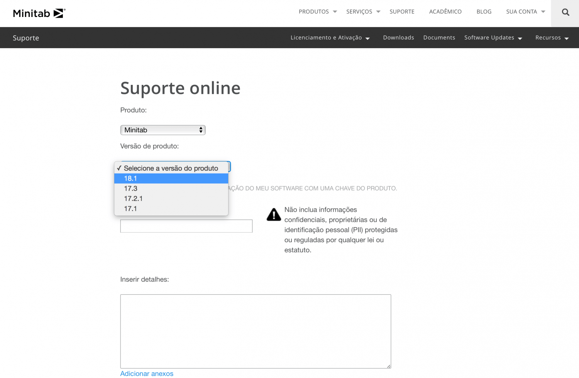Expand the SERVIÇOS menu
This screenshot has height=378, width=579.
(x=363, y=12)
